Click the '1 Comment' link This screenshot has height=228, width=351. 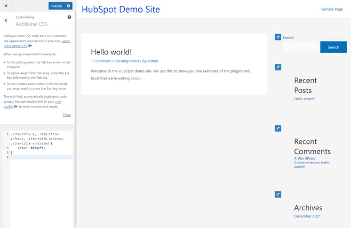point(101,61)
